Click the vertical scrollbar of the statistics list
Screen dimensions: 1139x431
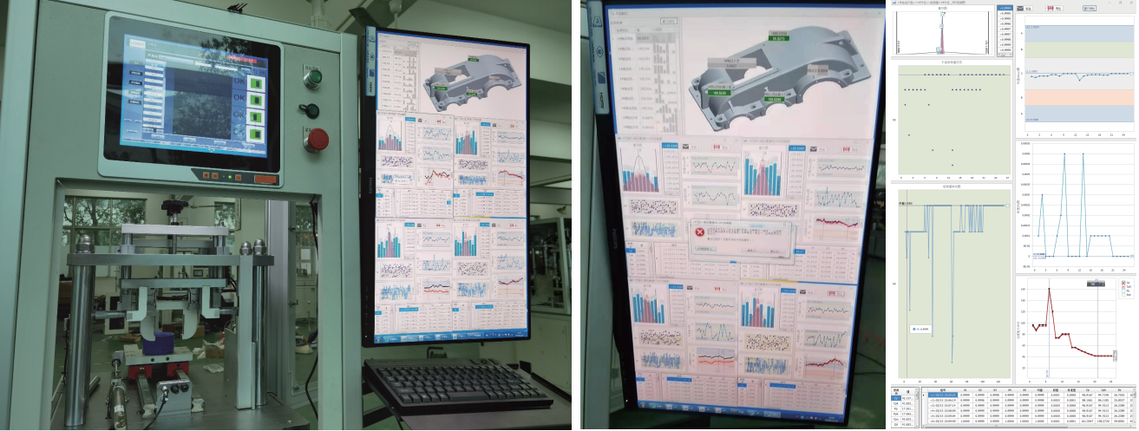(x=917, y=407)
